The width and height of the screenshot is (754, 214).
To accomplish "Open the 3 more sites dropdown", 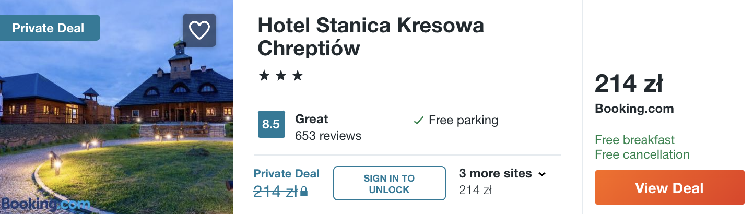I will click(495, 173).
